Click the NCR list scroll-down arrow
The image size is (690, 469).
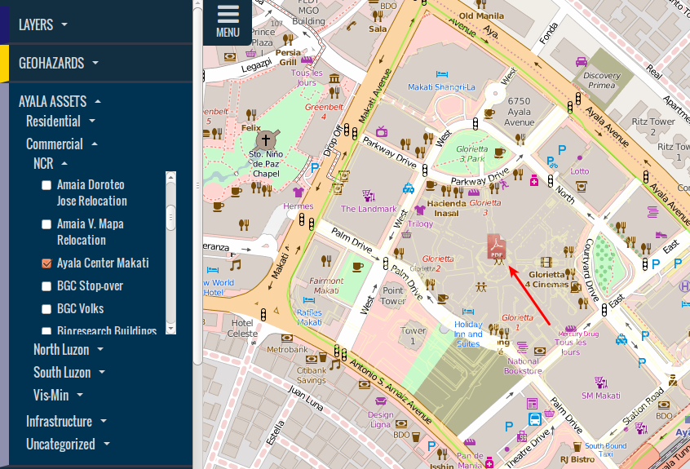[170, 329]
